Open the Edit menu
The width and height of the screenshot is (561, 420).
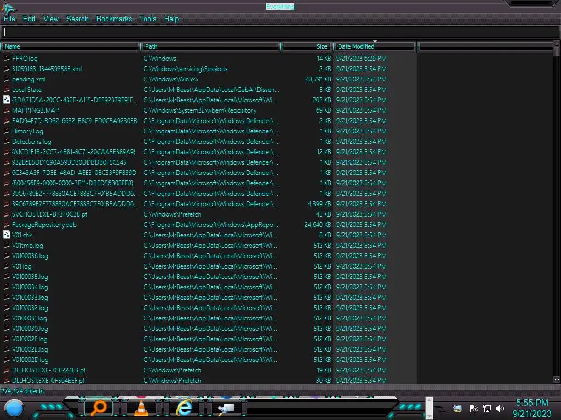29,19
